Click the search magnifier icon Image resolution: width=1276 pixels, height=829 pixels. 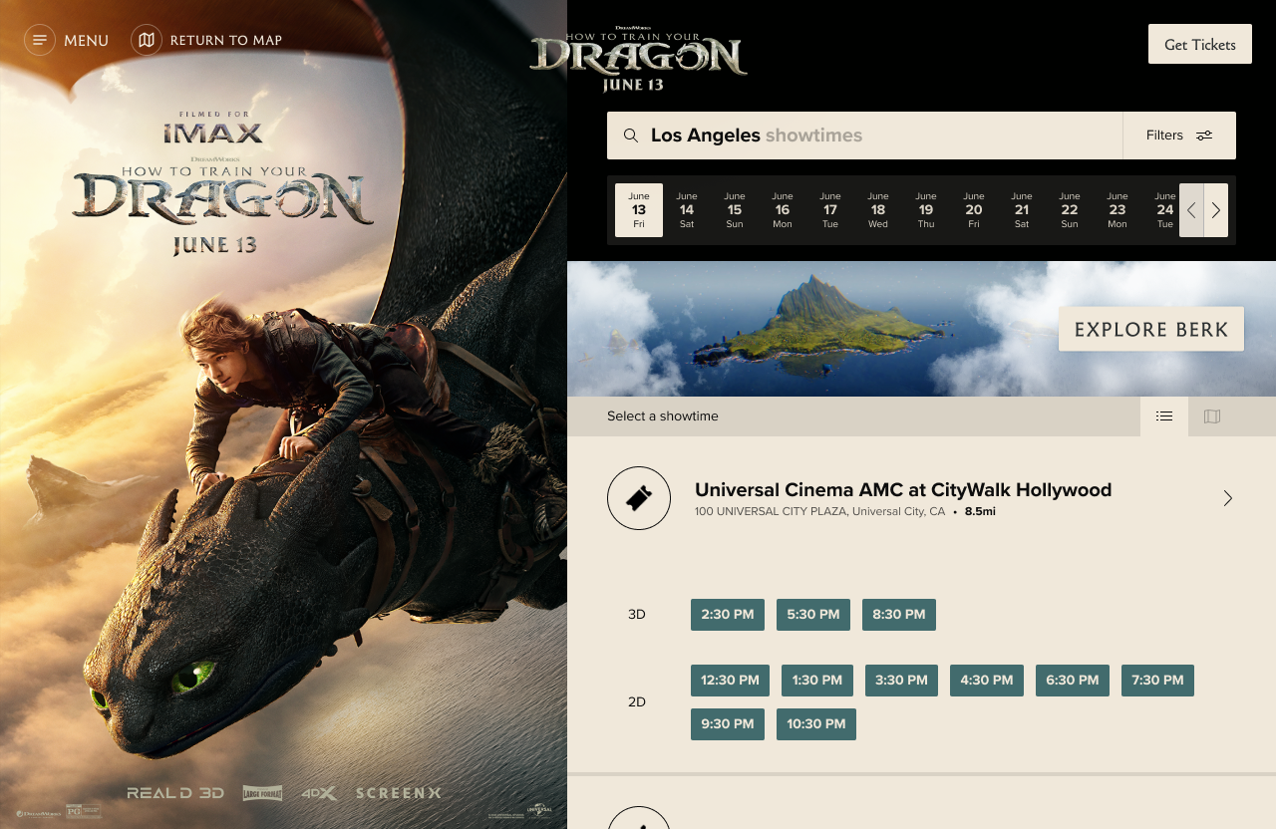click(x=630, y=136)
